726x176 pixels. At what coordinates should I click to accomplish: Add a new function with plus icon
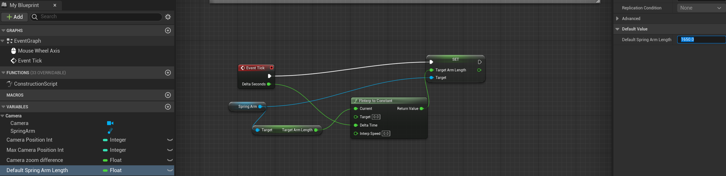(x=168, y=73)
